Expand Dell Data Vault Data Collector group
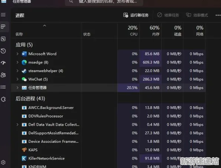 [17, 125]
